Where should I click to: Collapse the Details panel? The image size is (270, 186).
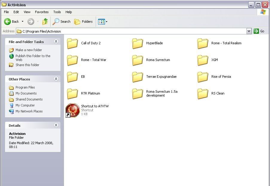point(56,125)
